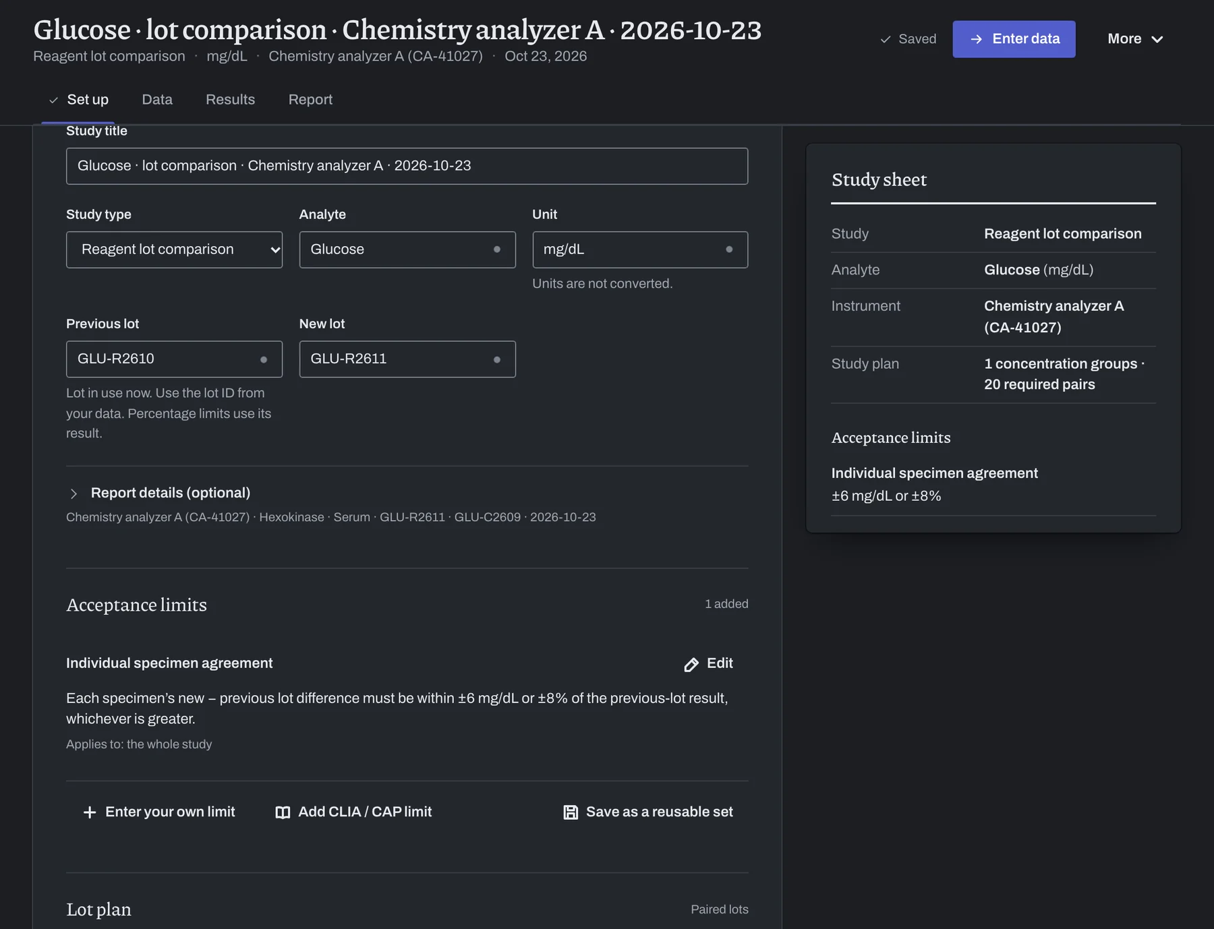Click the Analyte field showing Glucose
The height and width of the screenshot is (929, 1214).
pos(407,249)
